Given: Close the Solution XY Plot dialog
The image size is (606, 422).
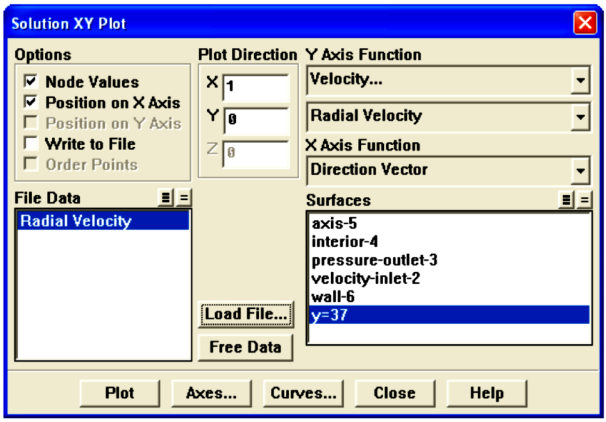Looking at the screenshot, I should pyautogui.click(x=584, y=23).
